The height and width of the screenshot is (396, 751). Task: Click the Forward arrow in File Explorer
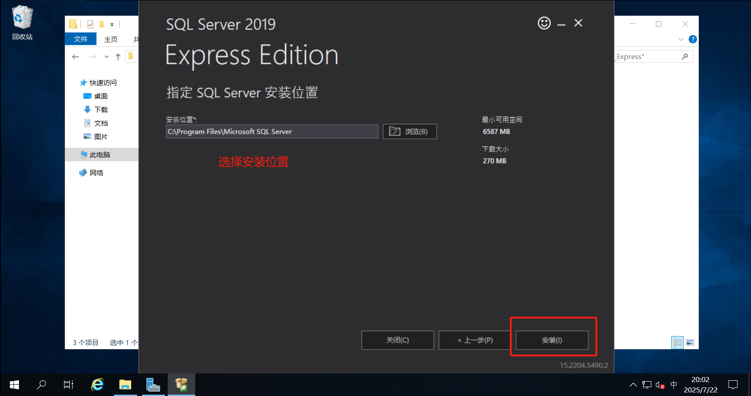point(93,57)
